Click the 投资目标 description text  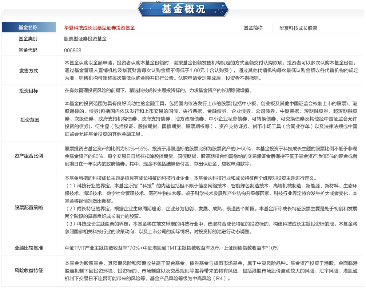pyautogui.click(x=158, y=91)
